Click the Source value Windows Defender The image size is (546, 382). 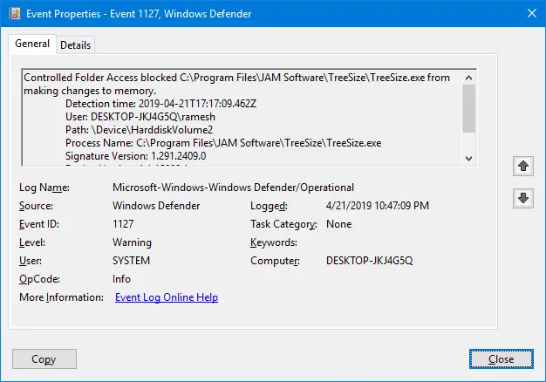pyautogui.click(x=156, y=206)
